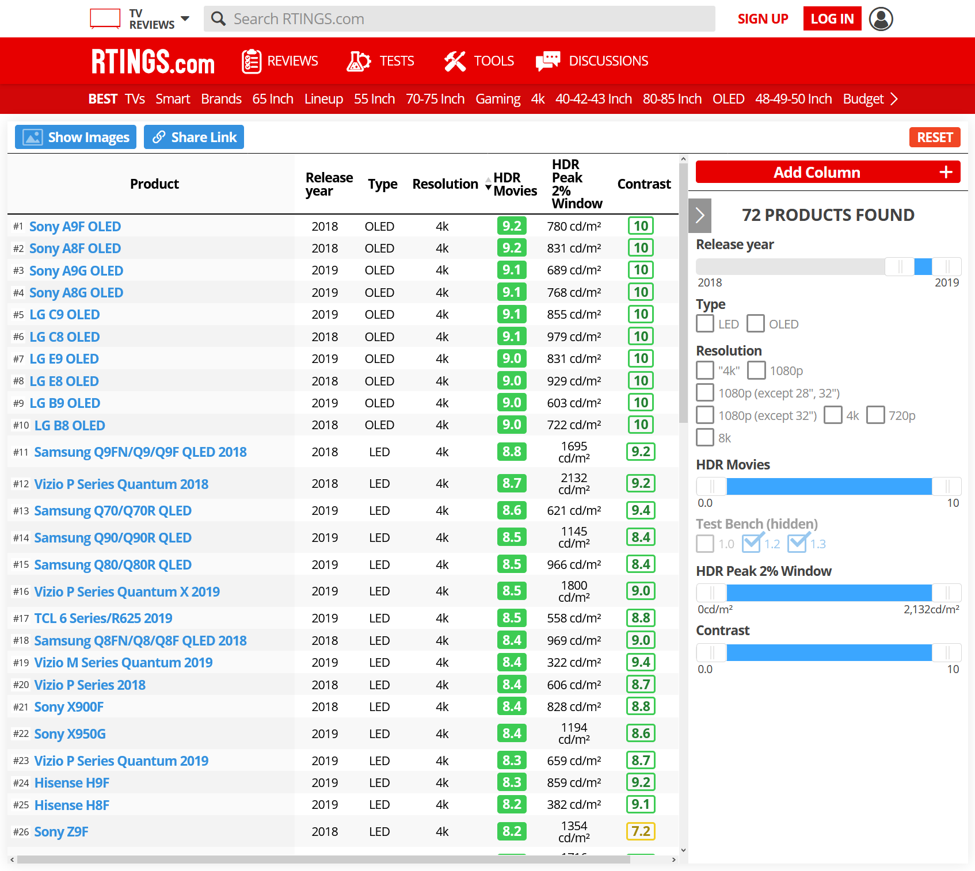Image resolution: width=975 pixels, height=871 pixels.
Task: Sort by the Type column header
Action: coord(383,184)
